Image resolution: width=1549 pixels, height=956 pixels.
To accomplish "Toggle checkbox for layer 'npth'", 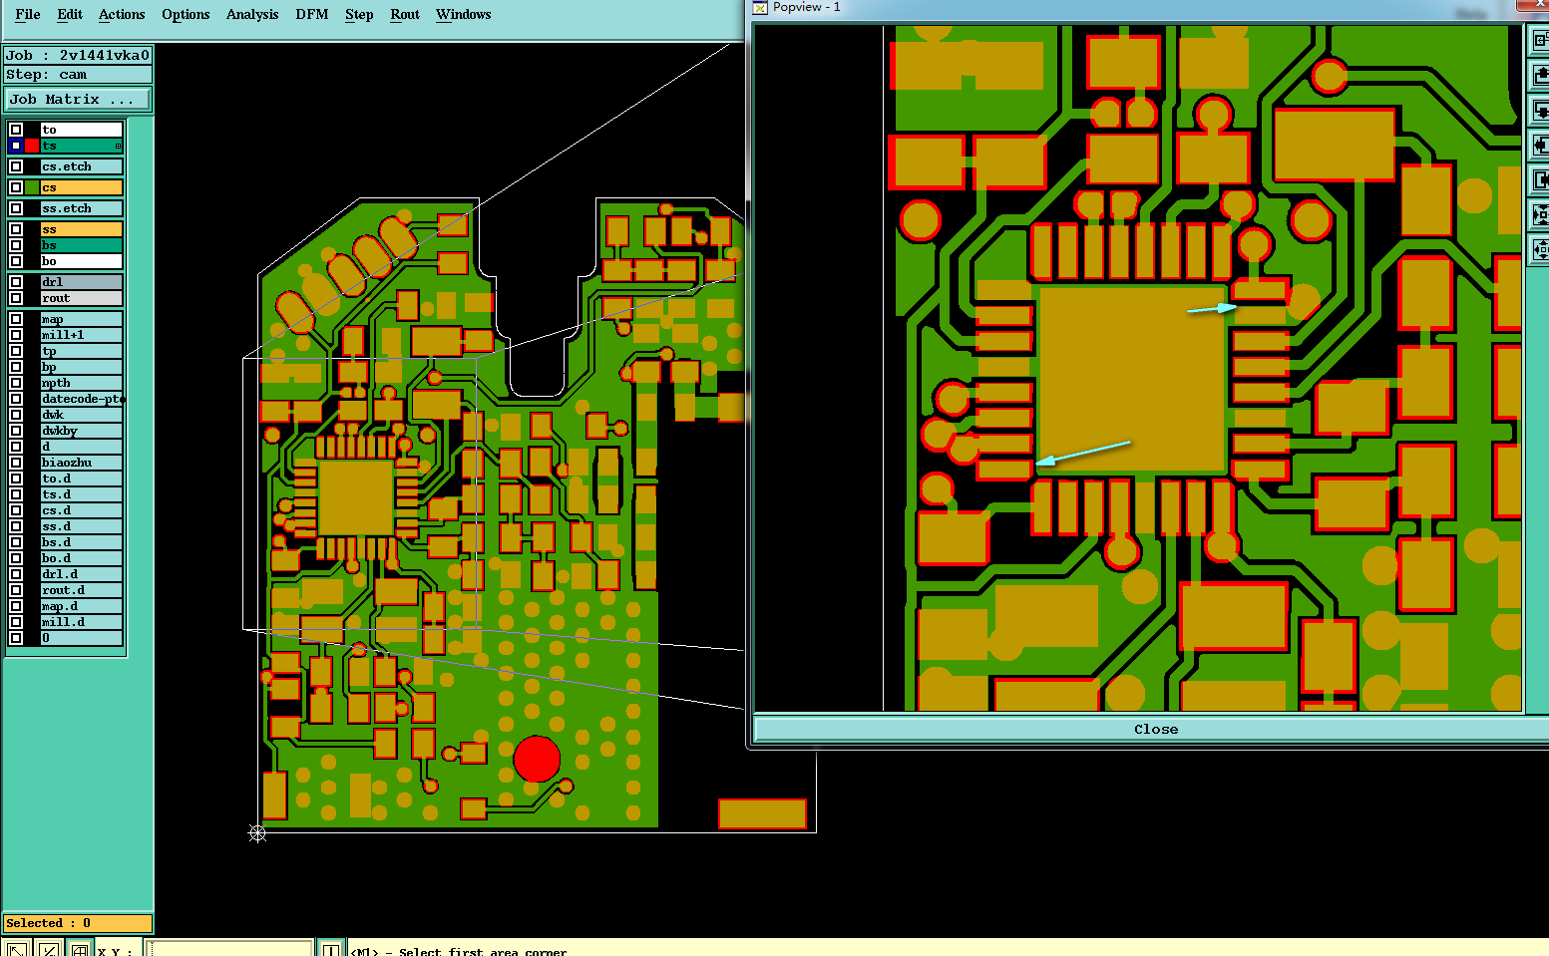I will tap(16, 383).
